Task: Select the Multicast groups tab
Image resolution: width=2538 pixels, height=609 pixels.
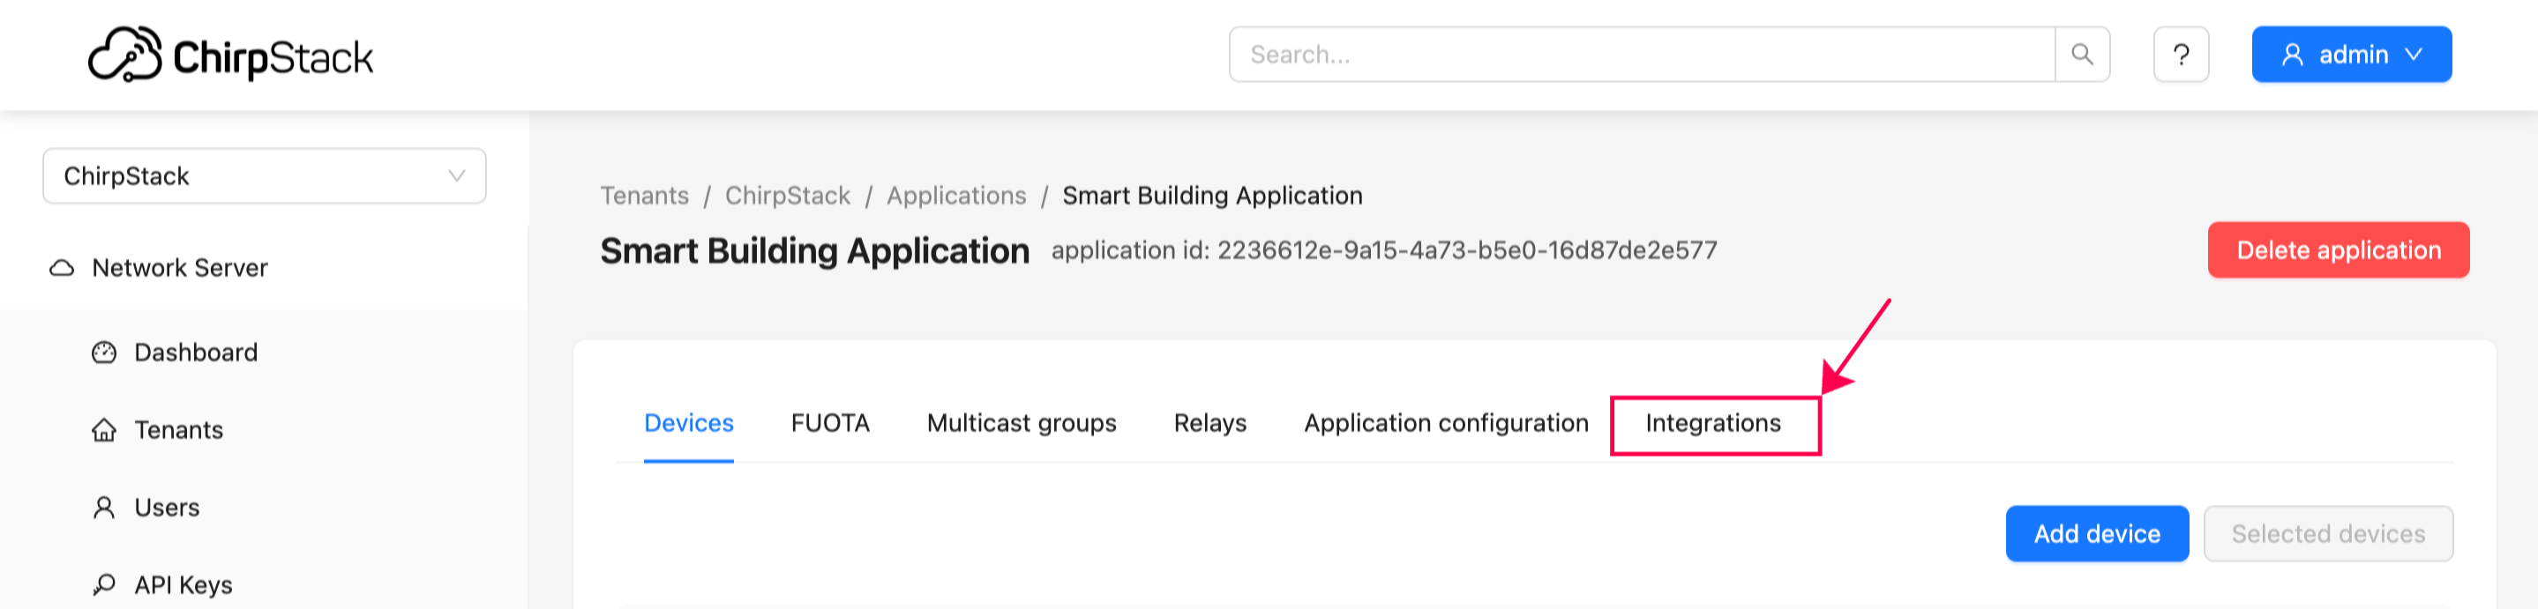Action: 1021,423
